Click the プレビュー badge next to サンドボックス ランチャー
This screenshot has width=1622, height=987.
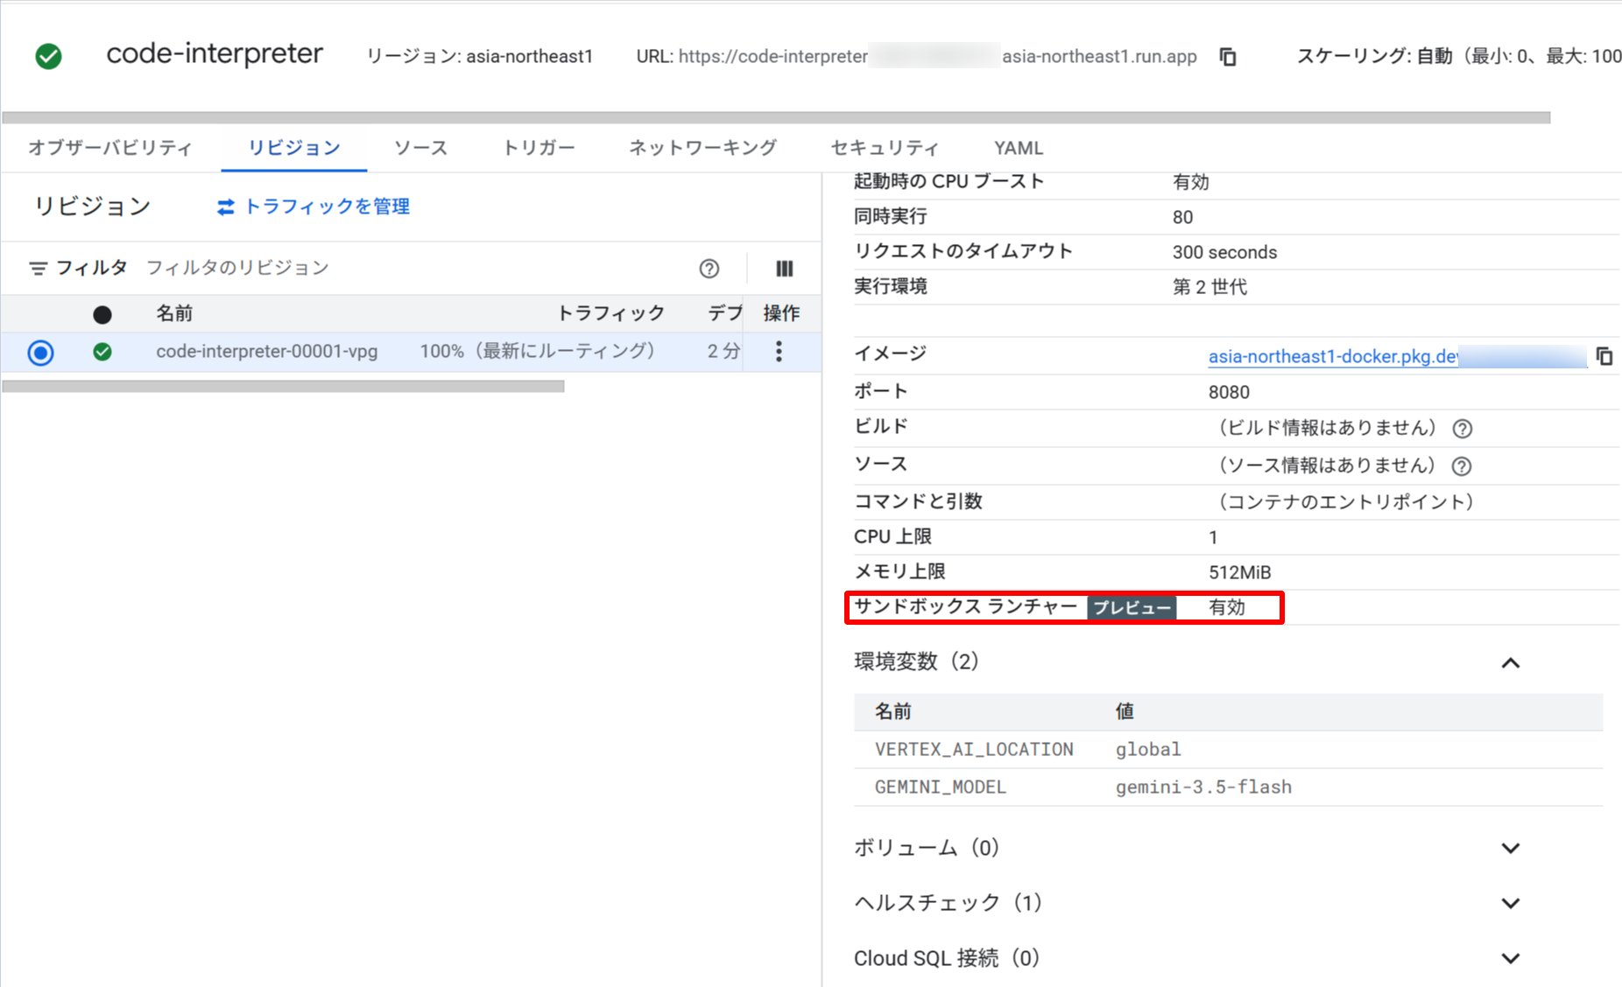pyautogui.click(x=1132, y=607)
